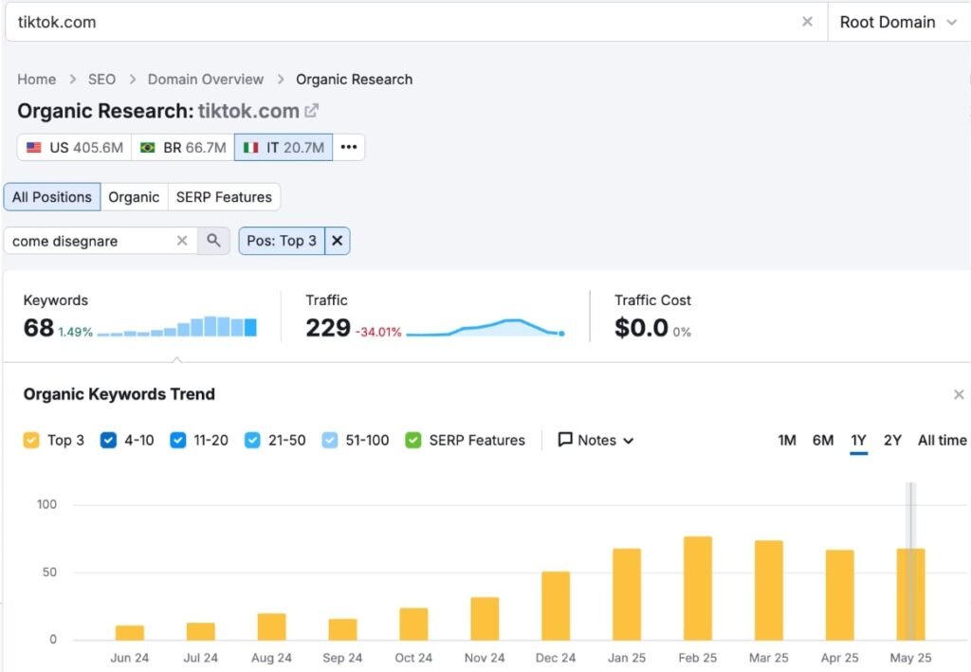Click the Dec 24 bar in the chart
The image size is (971, 672).
(556, 606)
